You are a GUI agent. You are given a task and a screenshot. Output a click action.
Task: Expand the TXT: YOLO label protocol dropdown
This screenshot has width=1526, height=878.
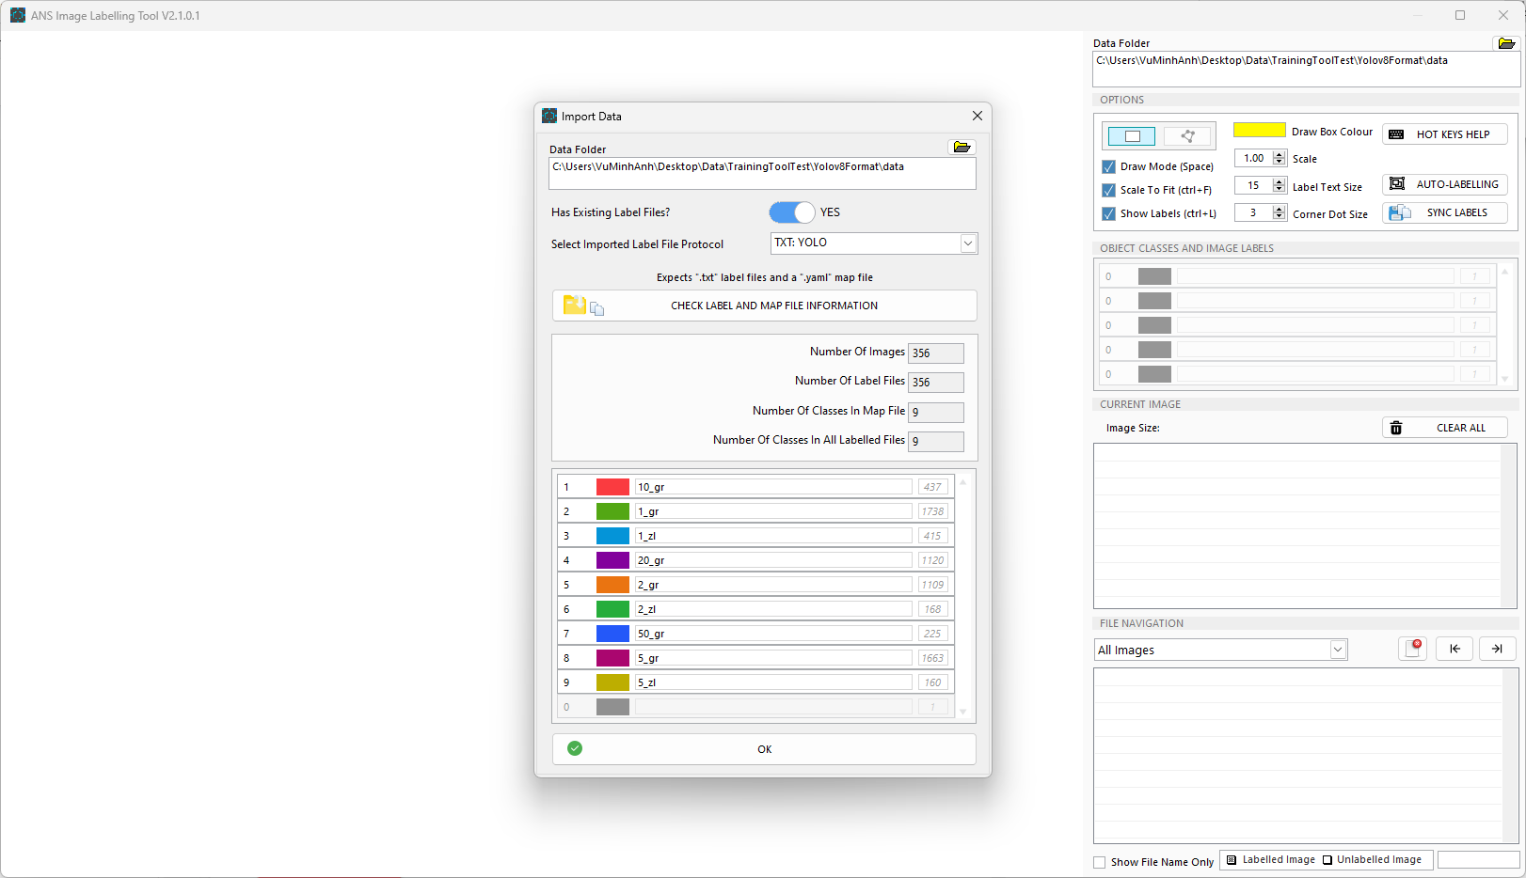tap(967, 243)
